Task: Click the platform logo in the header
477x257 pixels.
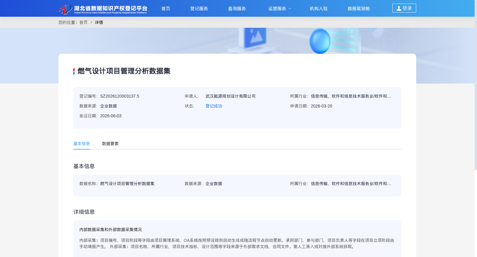Action: (103, 9)
